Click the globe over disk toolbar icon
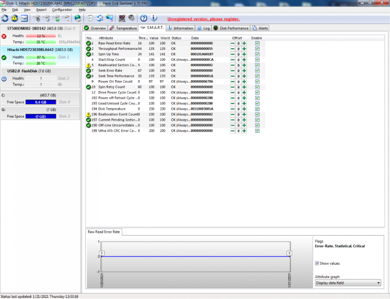Image resolution: width=390 pixels, height=299 pixels. click(x=78, y=18)
